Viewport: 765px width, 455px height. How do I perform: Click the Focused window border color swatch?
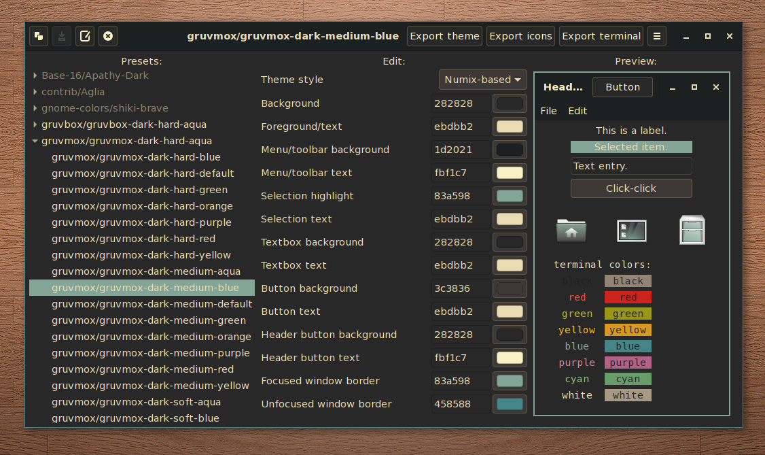(510, 381)
